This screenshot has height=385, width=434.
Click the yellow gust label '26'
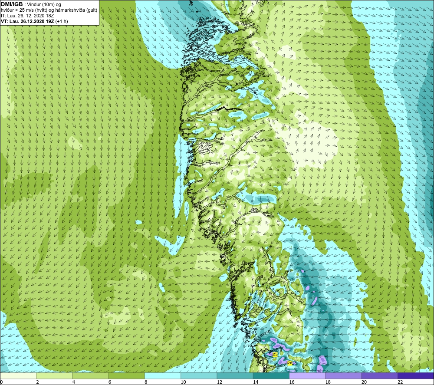coord(290,363)
